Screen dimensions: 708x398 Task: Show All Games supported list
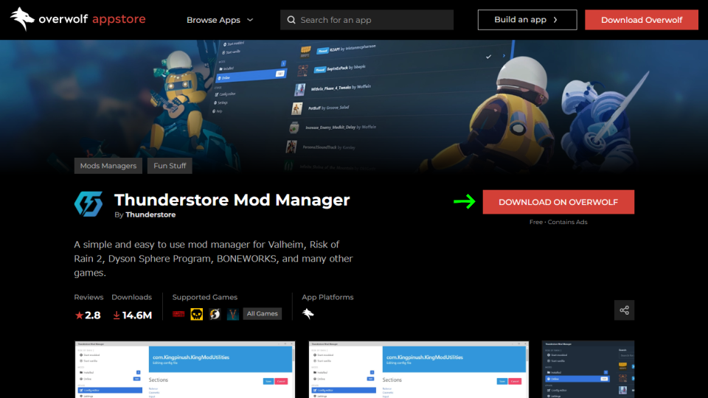[262, 314]
